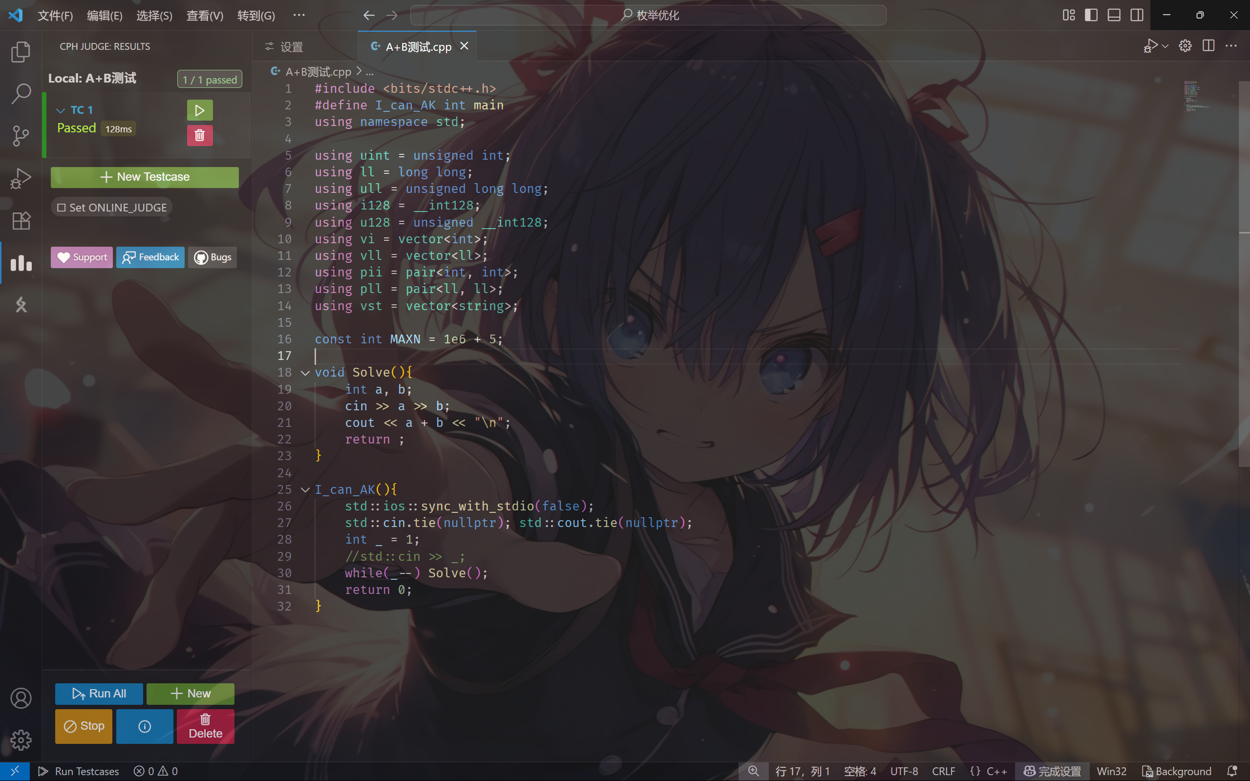Click the Run All button
Image resolution: width=1250 pixels, height=781 pixels.
coord(99,694)
